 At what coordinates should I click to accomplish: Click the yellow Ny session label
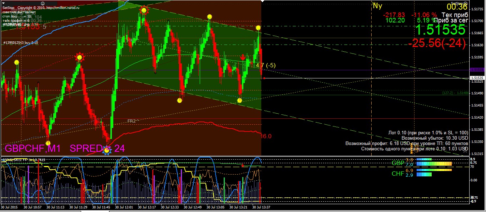click(x=377, y=5)
